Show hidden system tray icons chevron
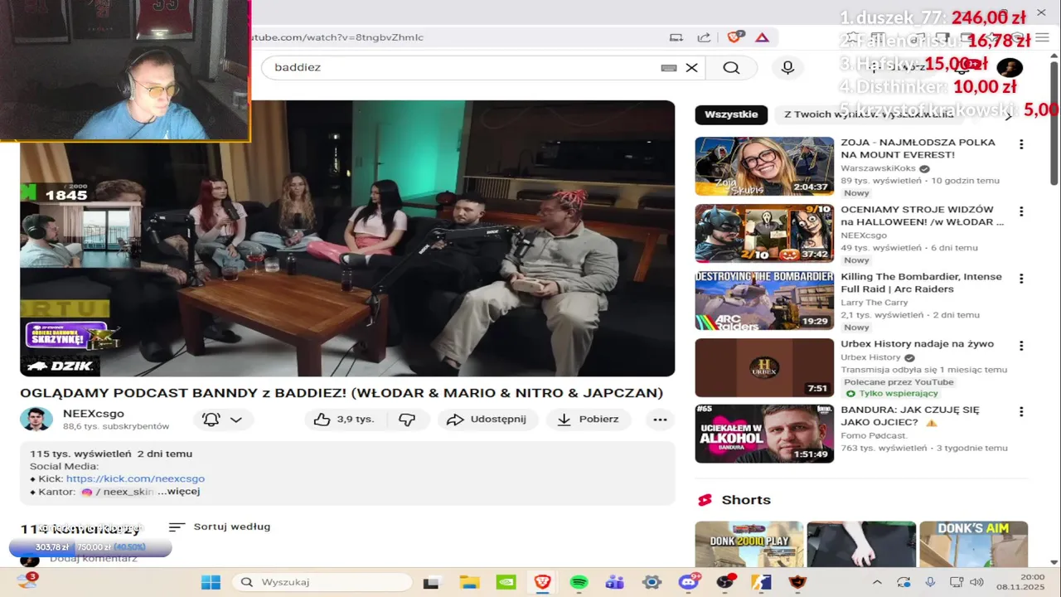 (x=877, y=582)
